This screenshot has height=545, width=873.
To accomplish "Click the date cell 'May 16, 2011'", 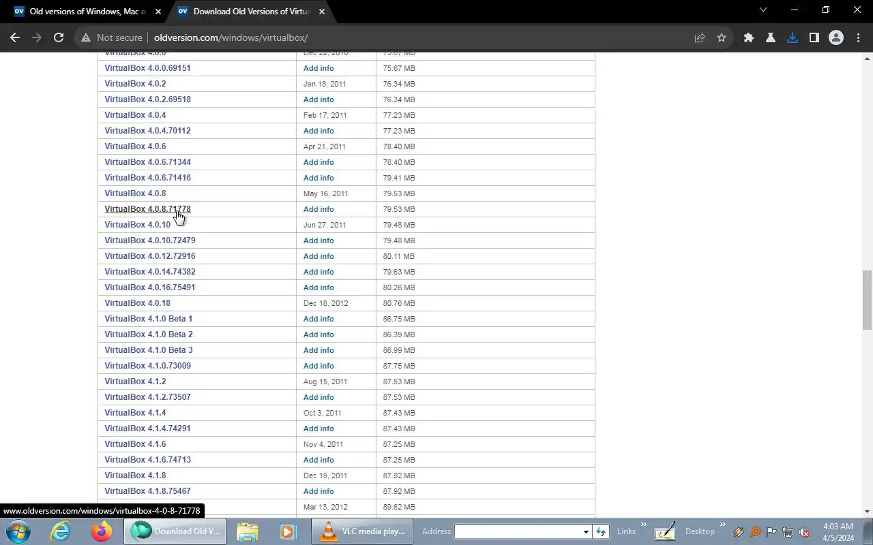I will (x=325, y=193).
